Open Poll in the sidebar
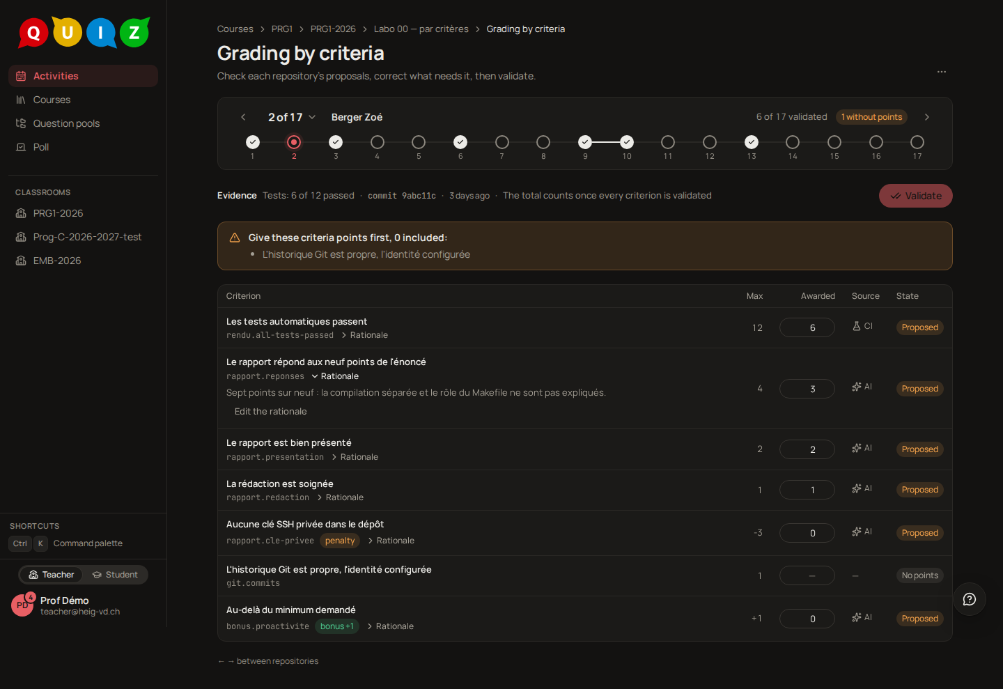The height and width of the screenshot is (689, 1003). [83, 147]
